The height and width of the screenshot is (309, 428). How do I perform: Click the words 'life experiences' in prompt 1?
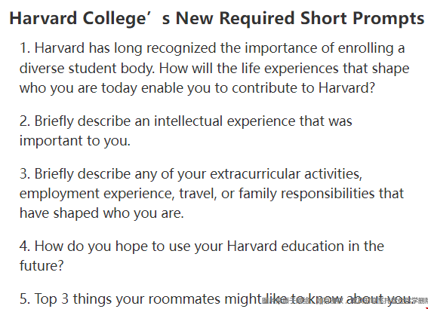[x=290, y=68]
